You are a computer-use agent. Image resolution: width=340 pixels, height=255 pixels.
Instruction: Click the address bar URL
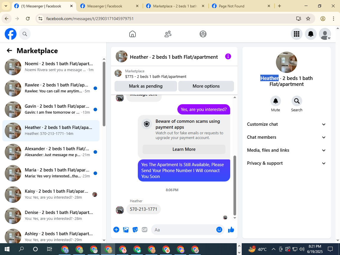tap(90, 19)
